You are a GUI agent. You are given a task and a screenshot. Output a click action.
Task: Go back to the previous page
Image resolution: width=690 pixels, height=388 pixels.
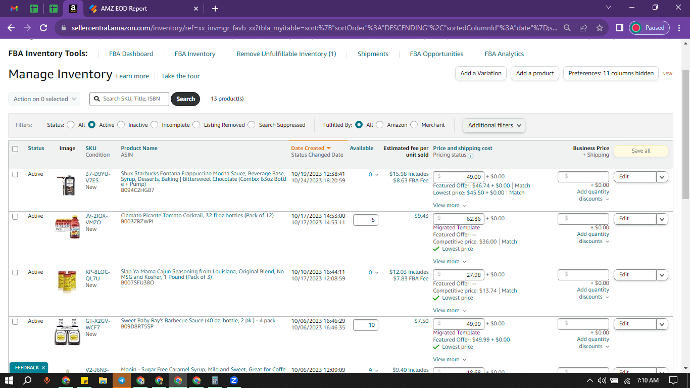(x=11, y=28)
